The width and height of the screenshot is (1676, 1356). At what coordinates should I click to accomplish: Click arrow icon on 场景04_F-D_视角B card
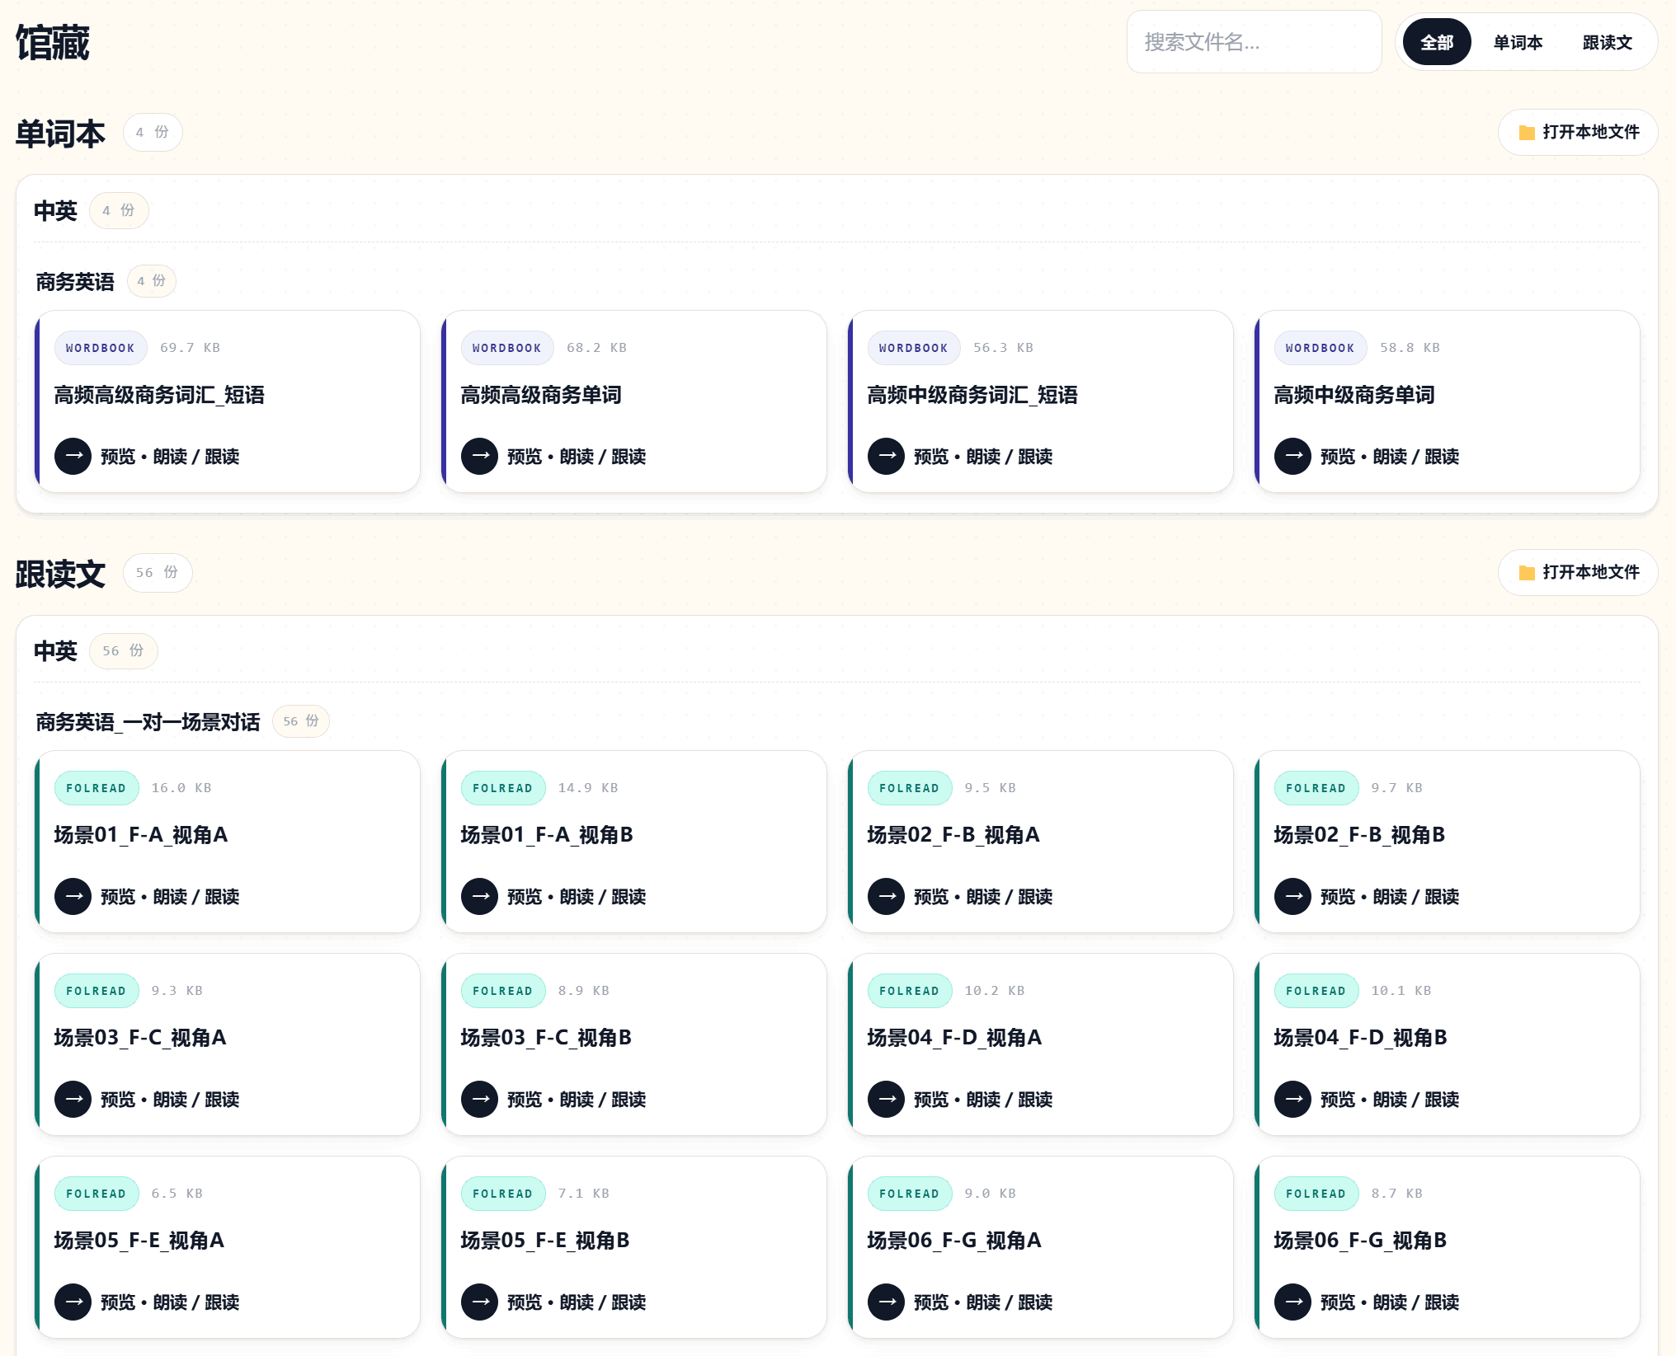click(x=1292, y=1099)
